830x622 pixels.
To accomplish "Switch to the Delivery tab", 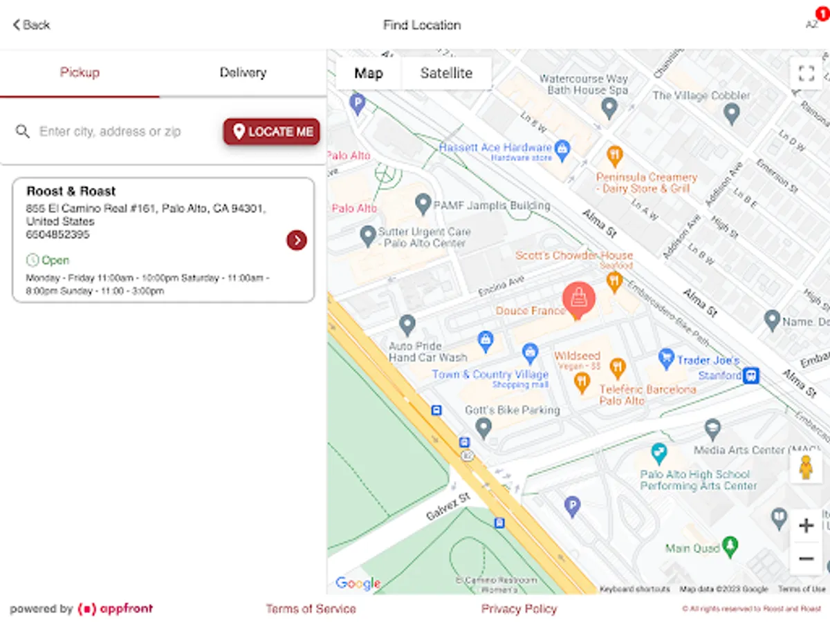I will coord(243,73).
